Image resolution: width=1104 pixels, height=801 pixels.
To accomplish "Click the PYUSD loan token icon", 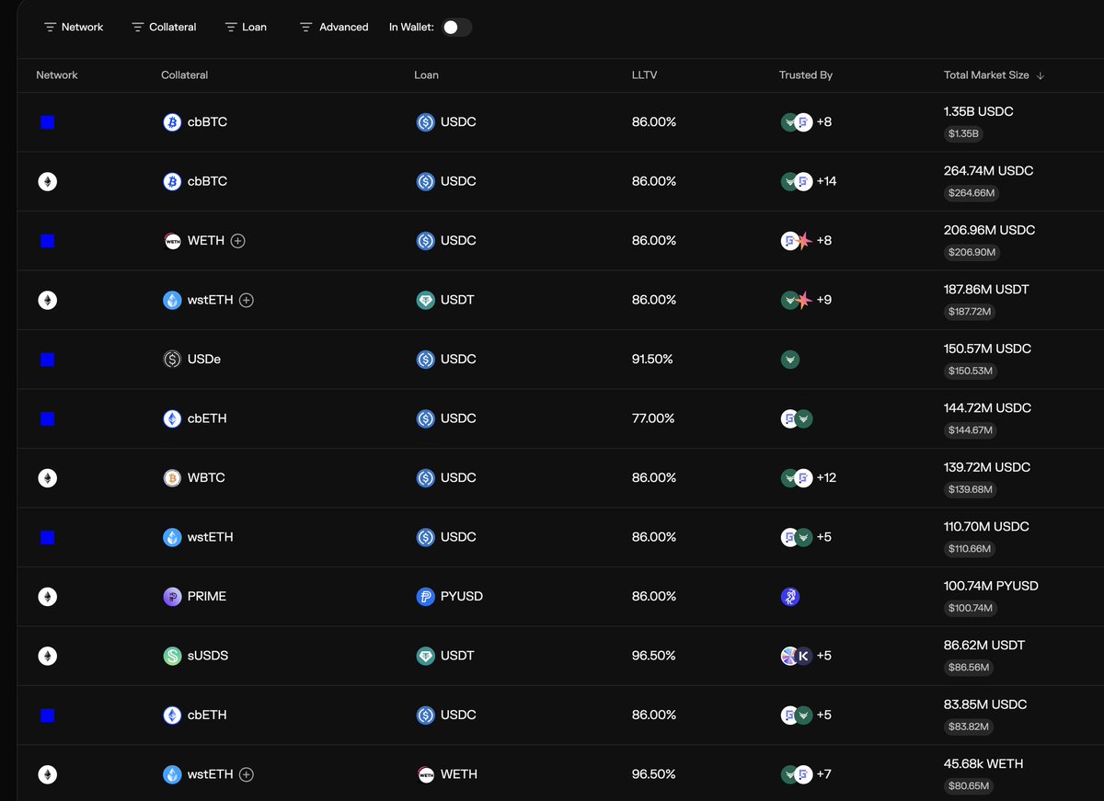I will (425, 597).
